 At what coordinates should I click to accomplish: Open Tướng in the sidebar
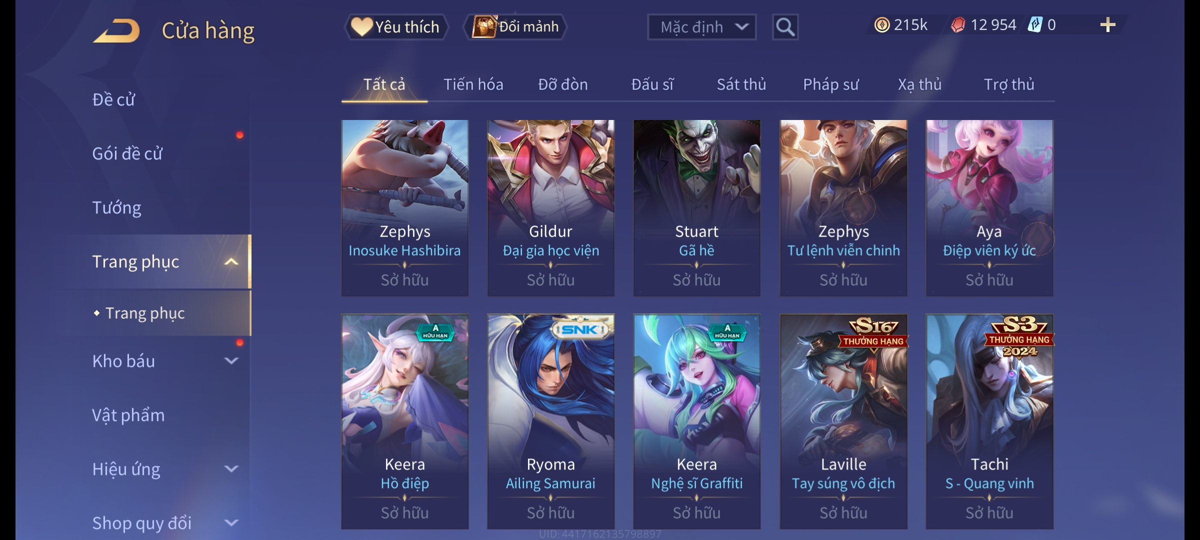click(116, 207)
